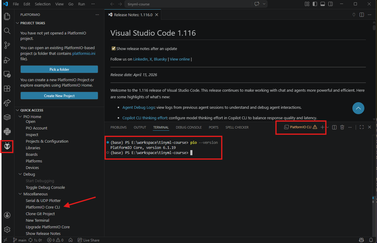Toggle Secondary Side Bar visibility
Viewport: 377px width, 243px height.
pos(330,4)
